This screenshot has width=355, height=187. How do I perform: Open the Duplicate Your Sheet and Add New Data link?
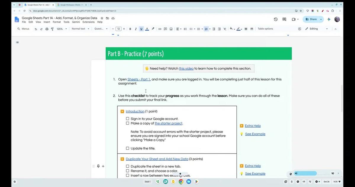157,159
